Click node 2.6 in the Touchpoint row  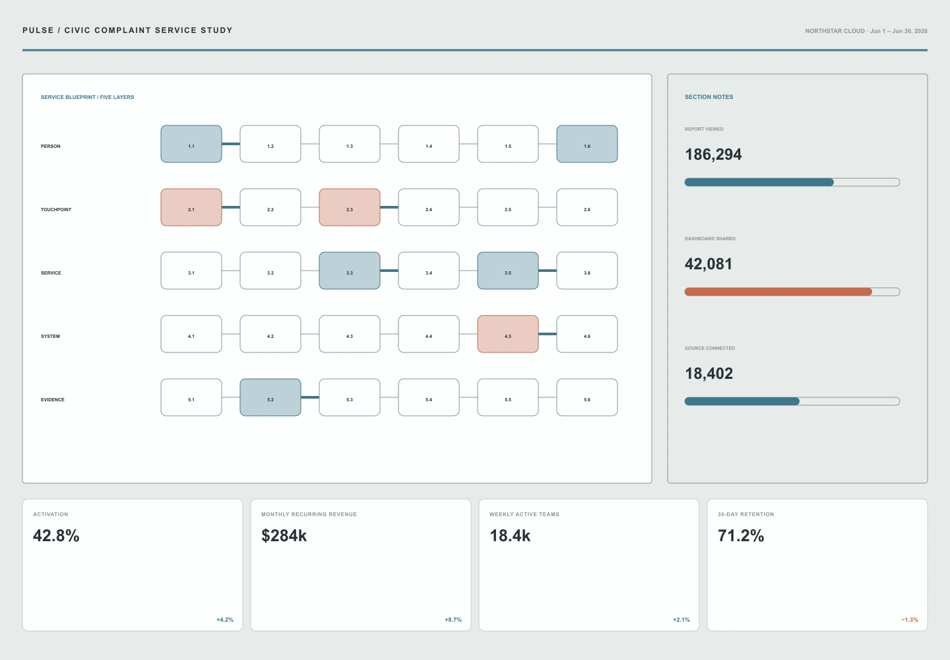pos(587,207)
